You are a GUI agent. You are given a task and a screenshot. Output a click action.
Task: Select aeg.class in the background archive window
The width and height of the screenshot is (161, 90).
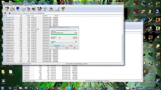coord(51,75)
